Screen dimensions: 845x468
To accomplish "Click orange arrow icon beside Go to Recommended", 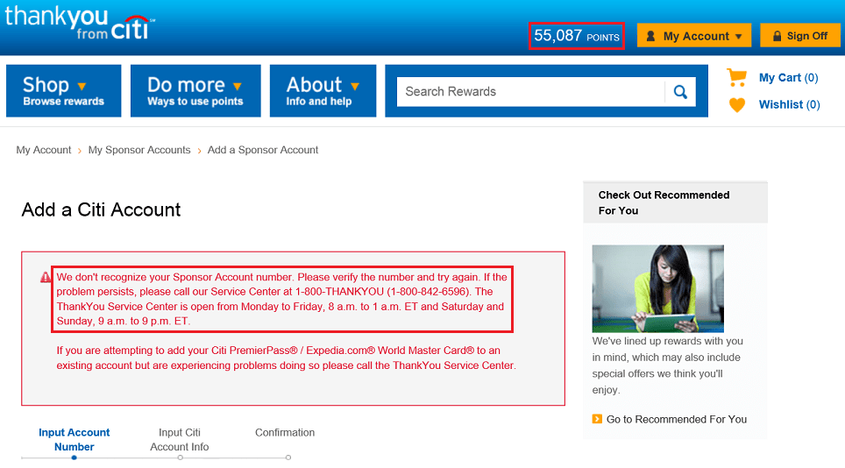I will pyautogui.click(x=597, y=419).
